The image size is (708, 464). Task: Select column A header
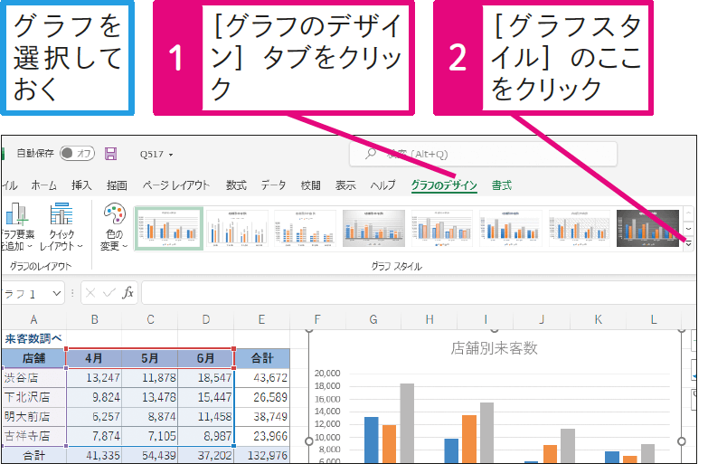[x=33, y=320]
